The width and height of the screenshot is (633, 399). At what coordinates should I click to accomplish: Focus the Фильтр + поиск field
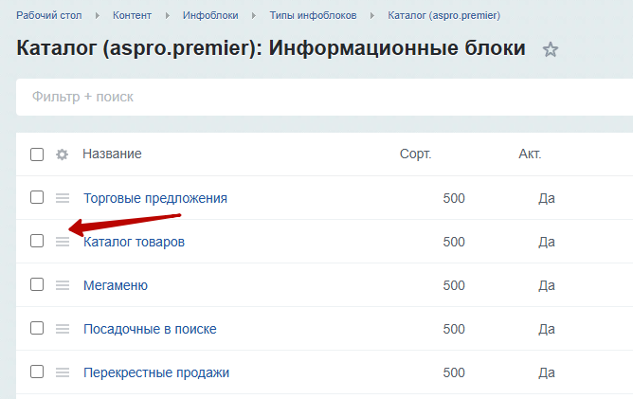[325, 97]
